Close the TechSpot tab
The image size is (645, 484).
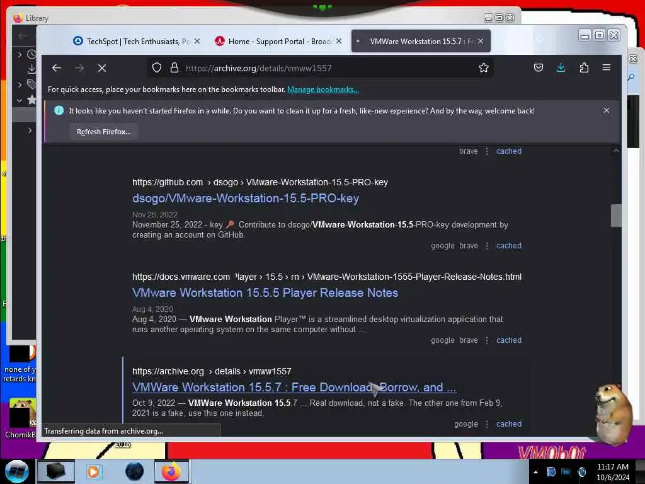197,41
